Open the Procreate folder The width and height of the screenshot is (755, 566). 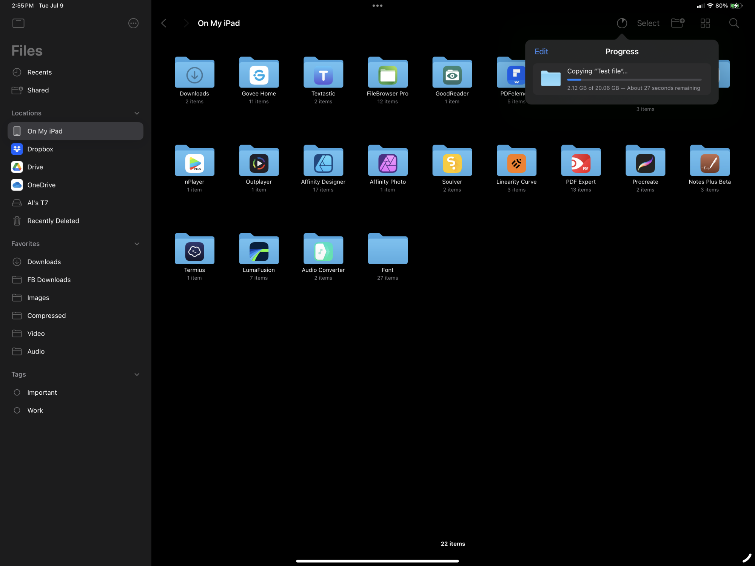click(x=645, y=162)
